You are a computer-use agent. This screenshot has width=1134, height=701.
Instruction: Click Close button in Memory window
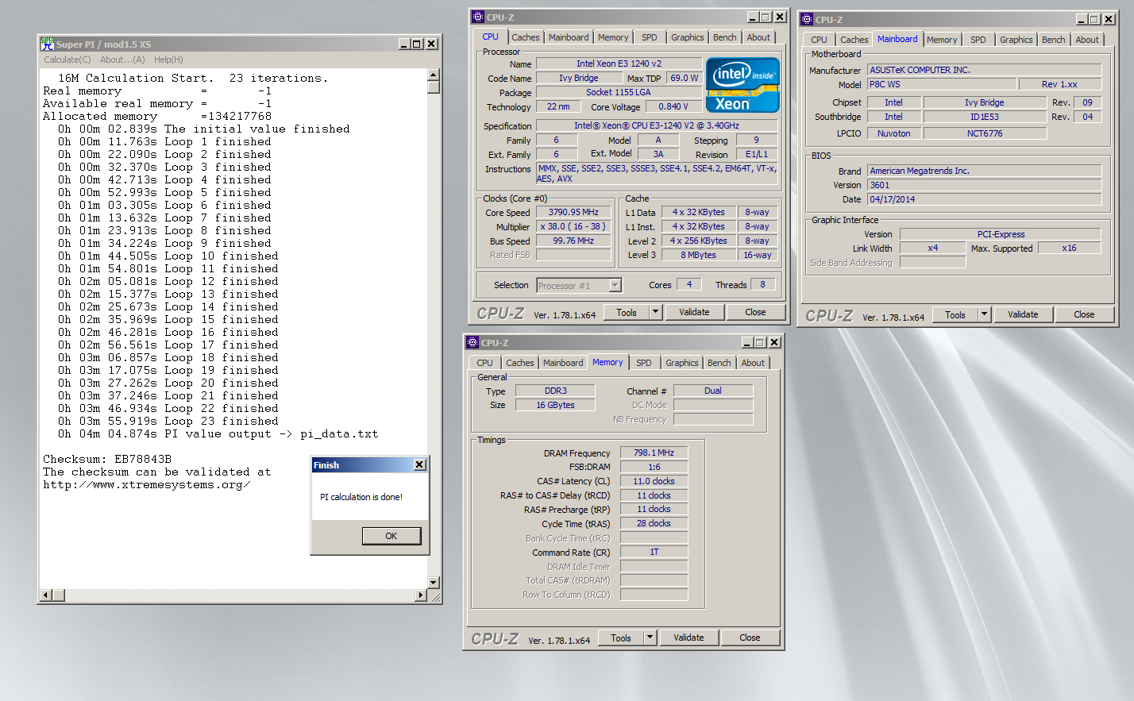[750, 637]
